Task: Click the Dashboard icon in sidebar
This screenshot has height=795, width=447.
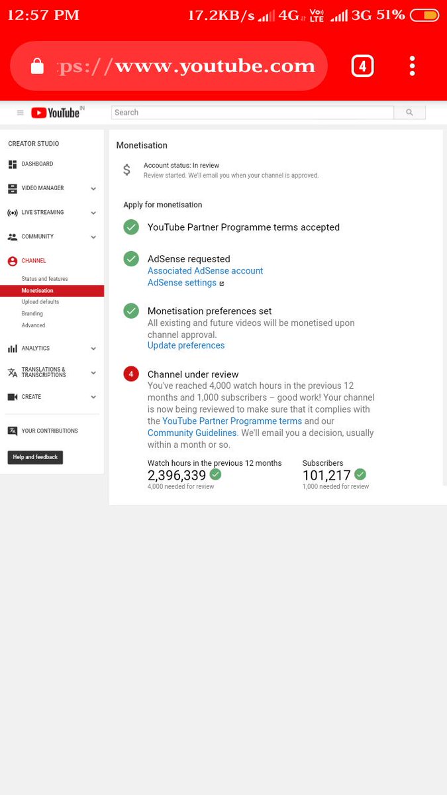Action: tap(13, 164)
